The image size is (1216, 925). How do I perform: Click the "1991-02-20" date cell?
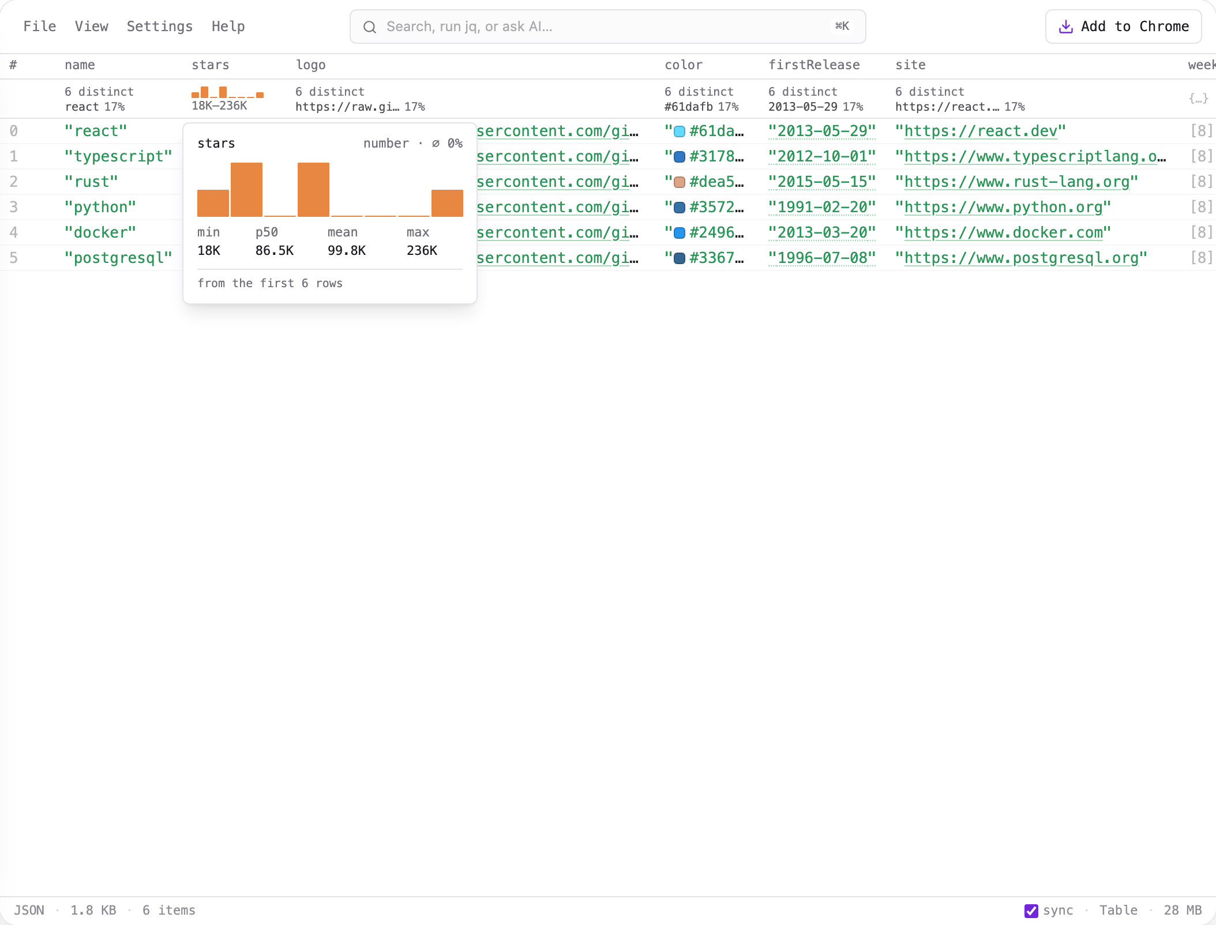(822, 208)
